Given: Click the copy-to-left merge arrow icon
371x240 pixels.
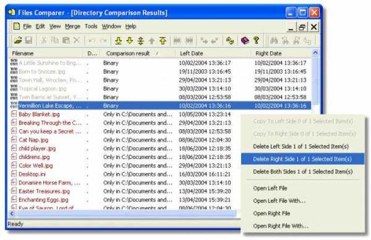Looking at the screenshot, I should [x=214, y=41].
